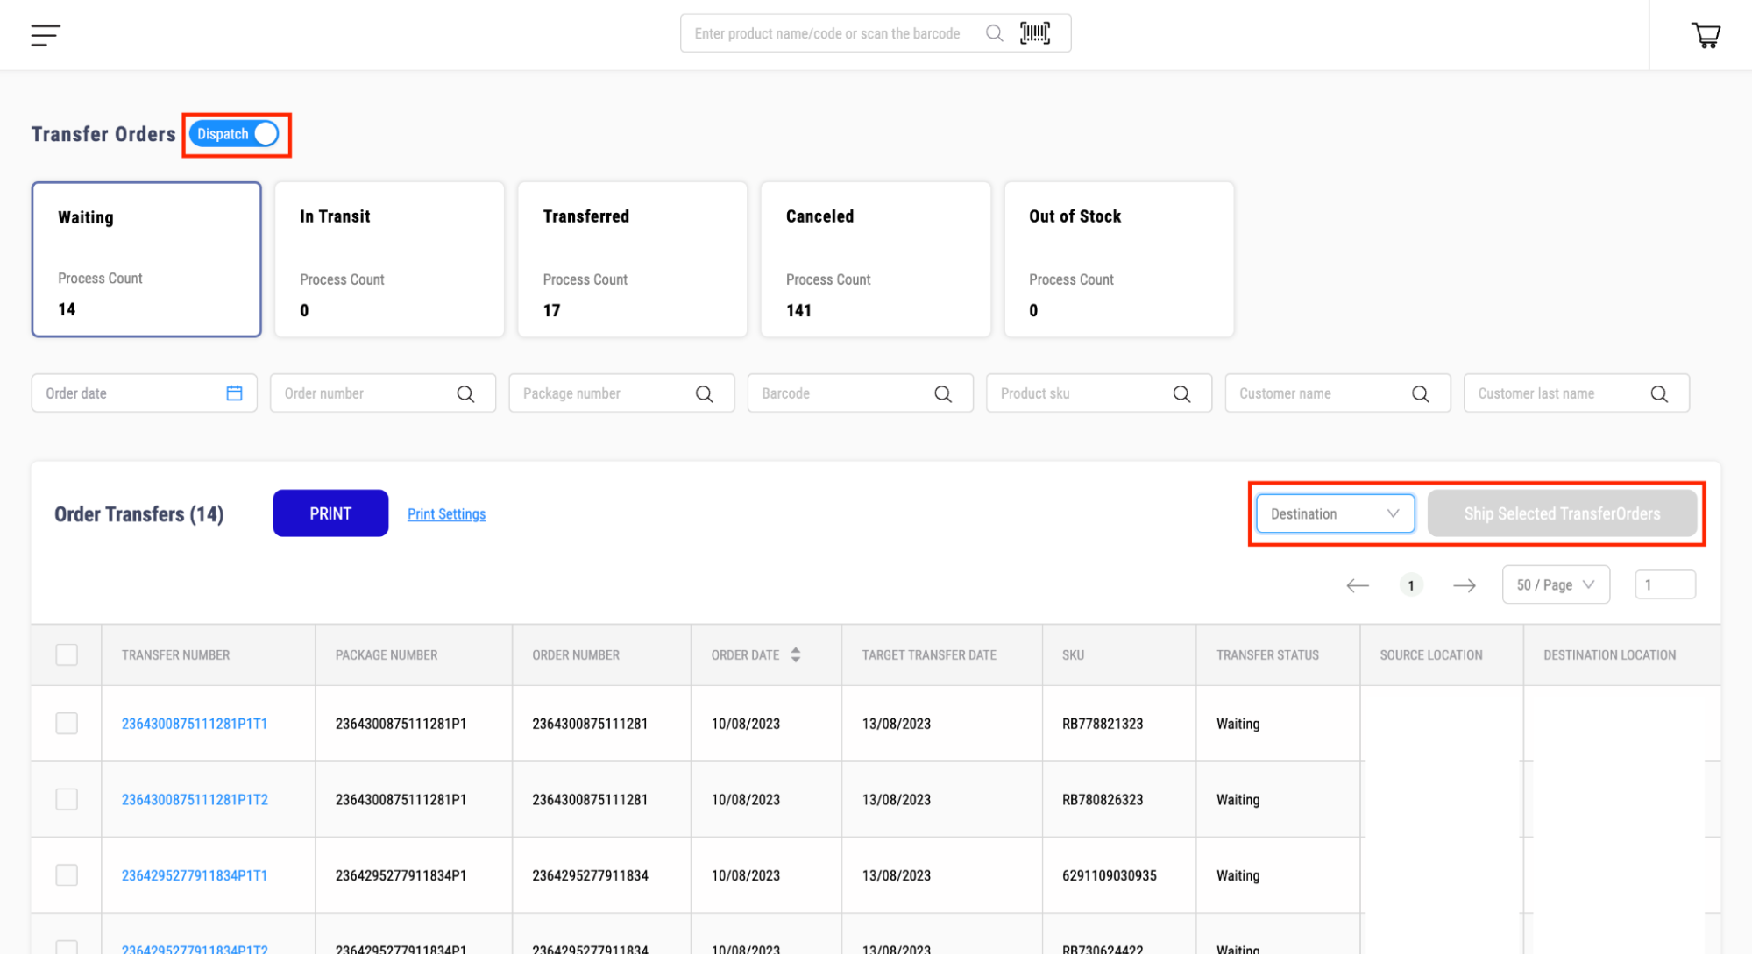
Task: Check the select-all header checkbox
Action: click(67, 654)
